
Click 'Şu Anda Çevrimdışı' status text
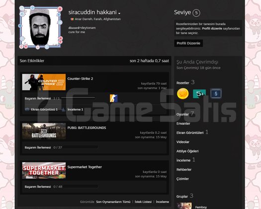197,62
